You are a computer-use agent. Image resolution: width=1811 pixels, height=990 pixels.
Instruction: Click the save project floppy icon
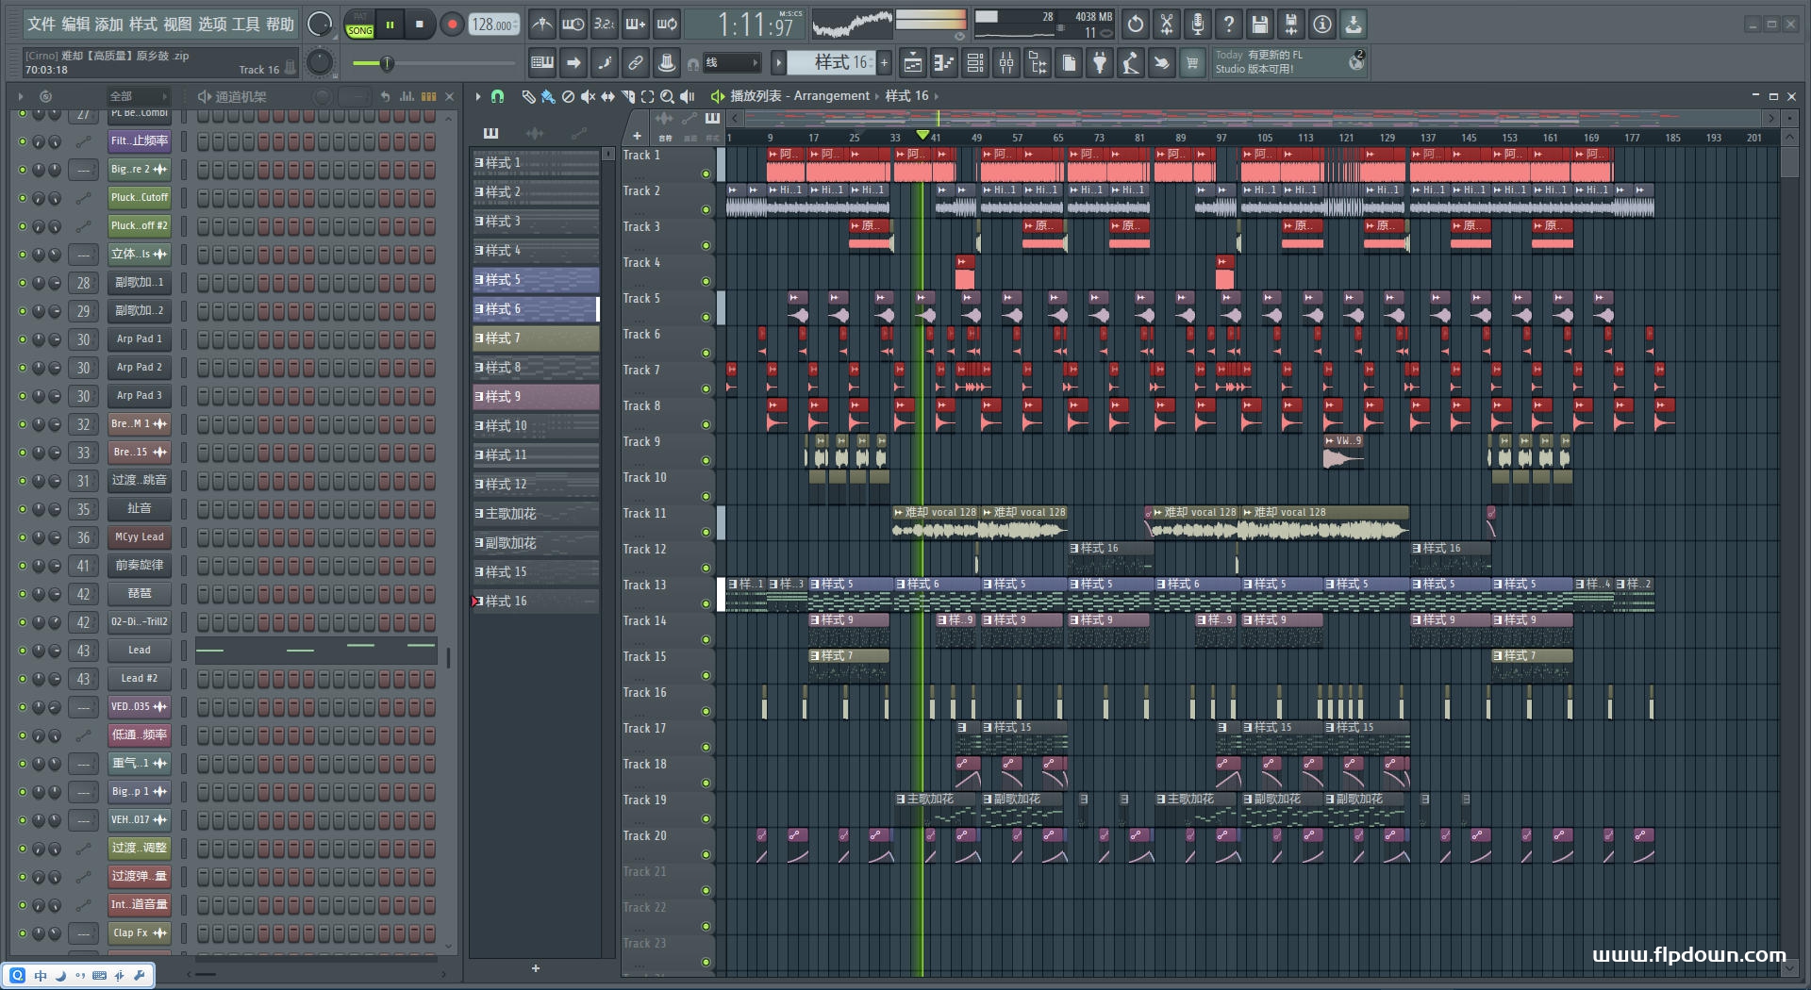1259,25
